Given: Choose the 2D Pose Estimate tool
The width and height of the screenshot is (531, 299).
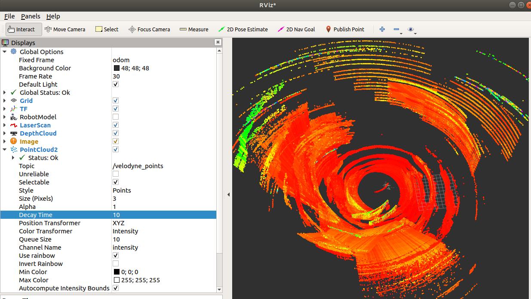Looking at the screenshot, I should (x=243, y=29).
